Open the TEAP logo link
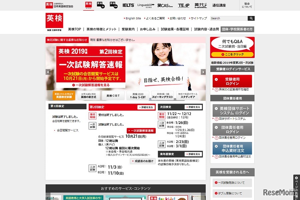The image size is (300, 200). [x=184, y=6]
